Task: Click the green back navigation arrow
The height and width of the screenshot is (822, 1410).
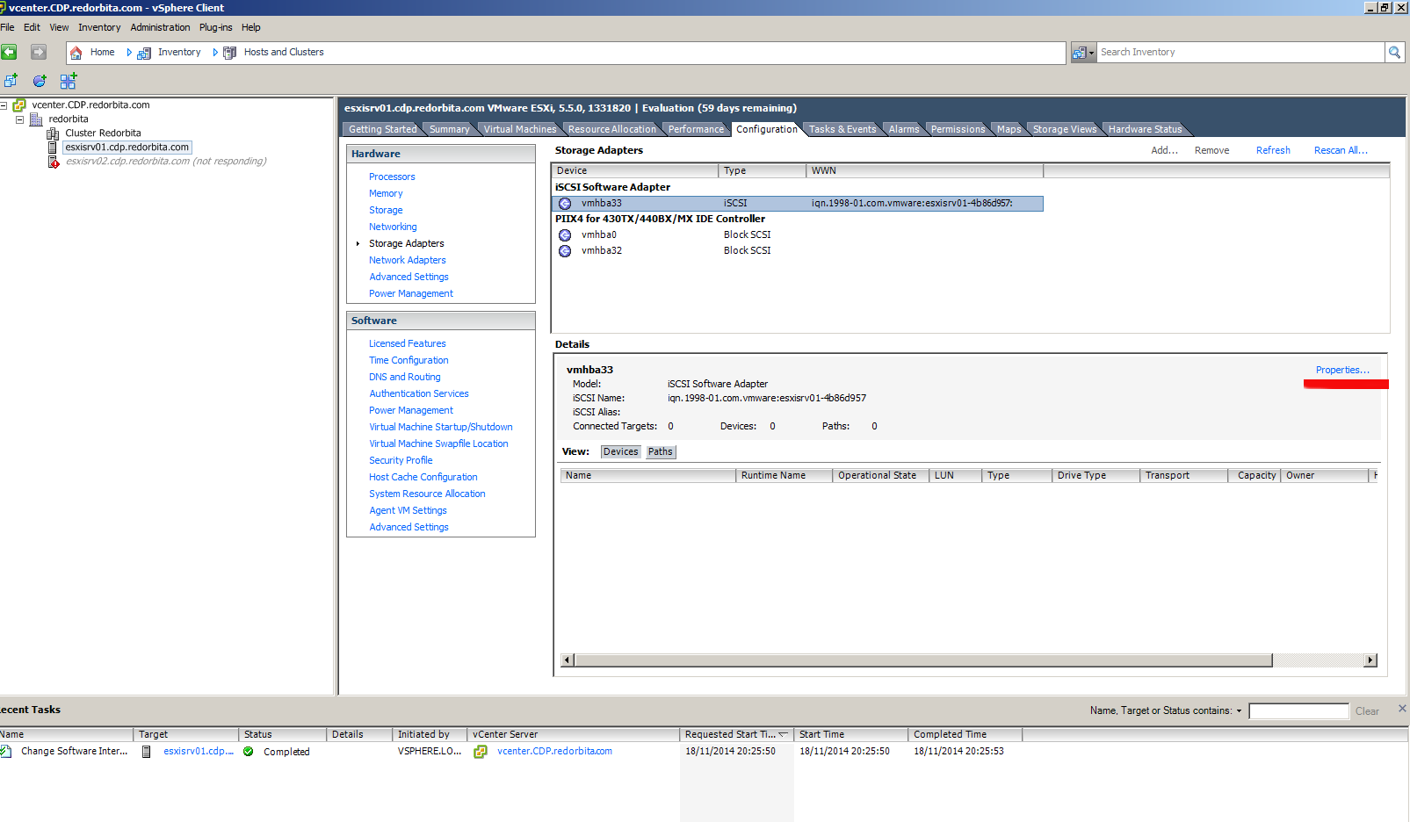Action: coord(9,53)
